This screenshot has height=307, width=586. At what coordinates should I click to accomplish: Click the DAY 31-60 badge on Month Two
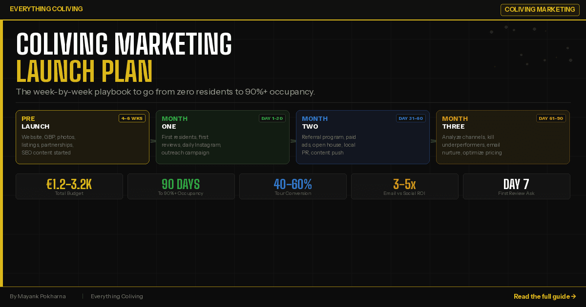[411, 118]
